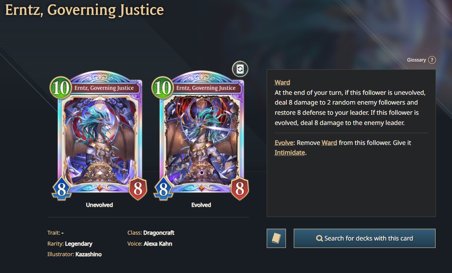
Task: Click the card art swap icon
Action: click(x=240, y=69)
